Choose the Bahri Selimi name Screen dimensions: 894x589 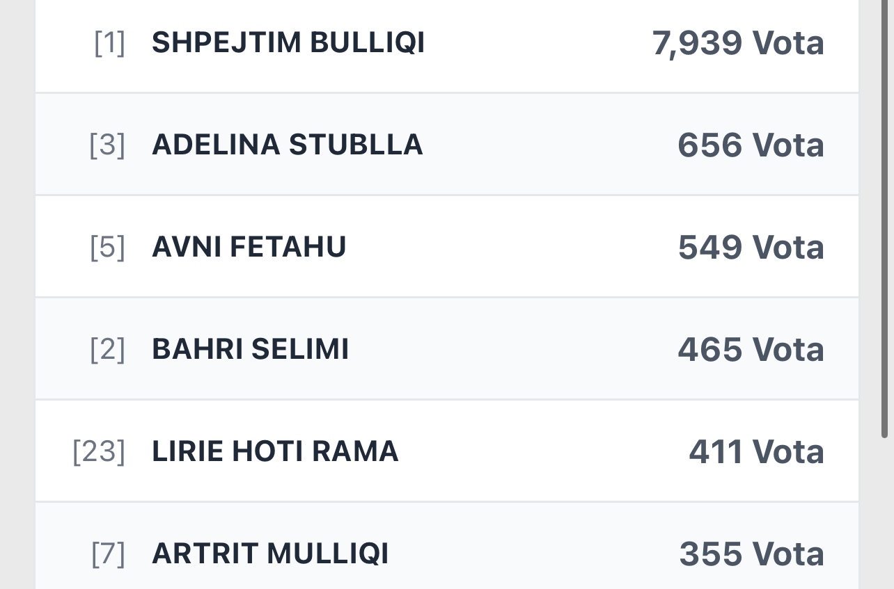(x=250, y=349)
